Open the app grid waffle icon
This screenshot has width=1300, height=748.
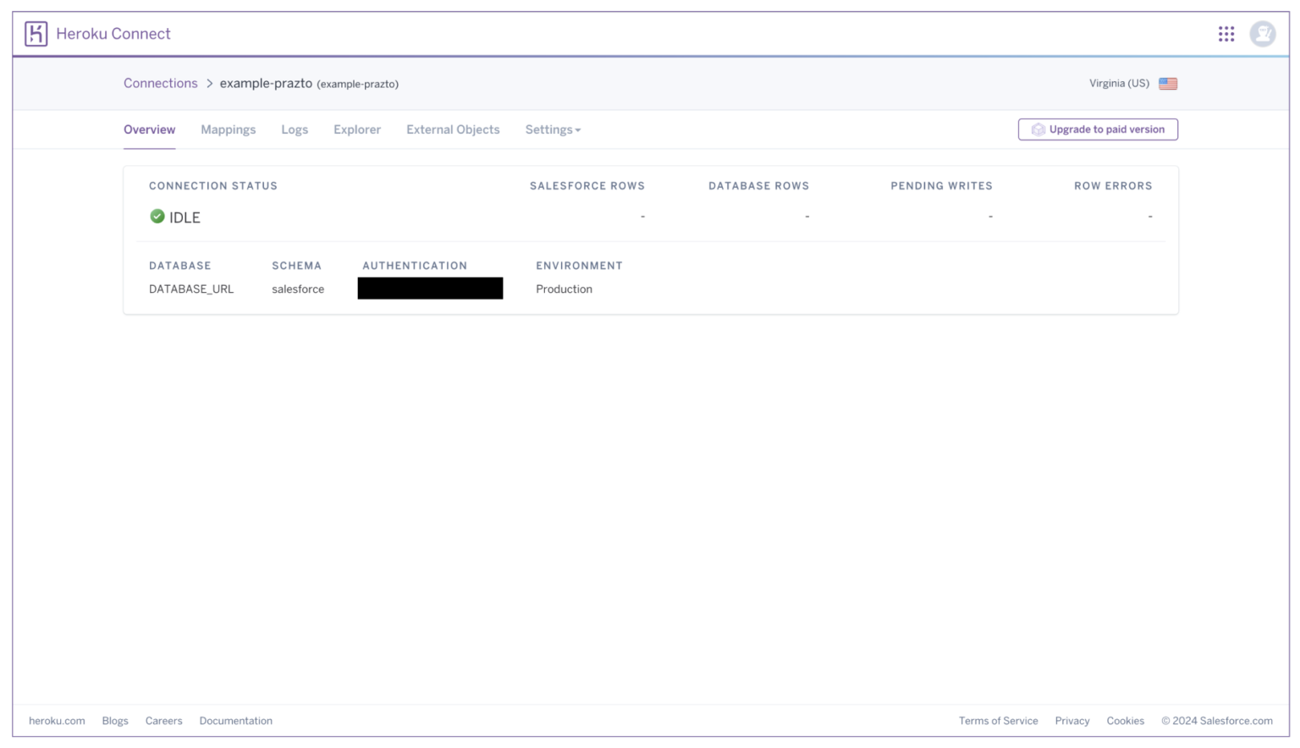tap(1227, 33)
